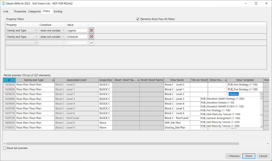Image resolution: width=272 pixels, height=161 pixels.
Task: Click Scope Box cell None for Id 1884938
Action: [x=105, y=123]
